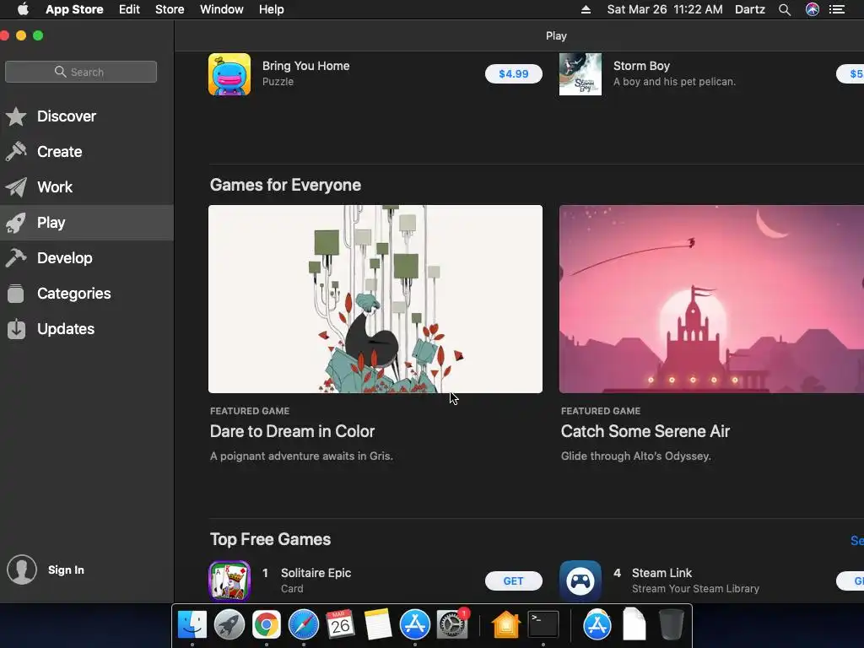Click the Catch Some Serene Air headline
Viewport: 864px width, 648px height.
[645, 431]
